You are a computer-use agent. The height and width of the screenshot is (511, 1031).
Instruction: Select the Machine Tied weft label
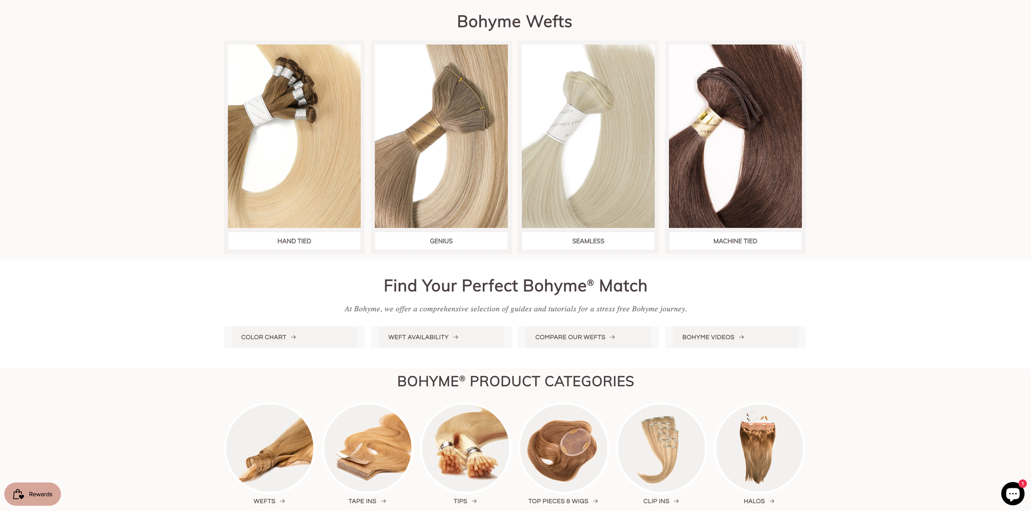point(735,241)
